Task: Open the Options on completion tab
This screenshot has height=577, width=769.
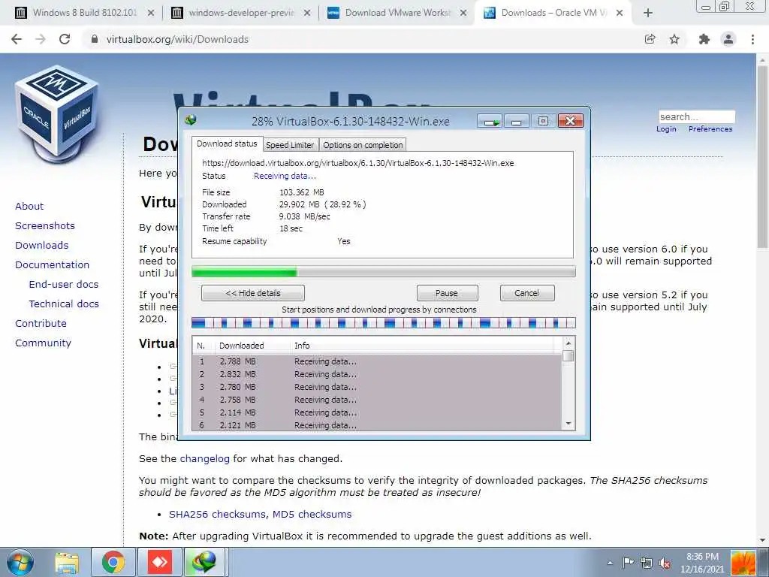Action: click(363, 145)
